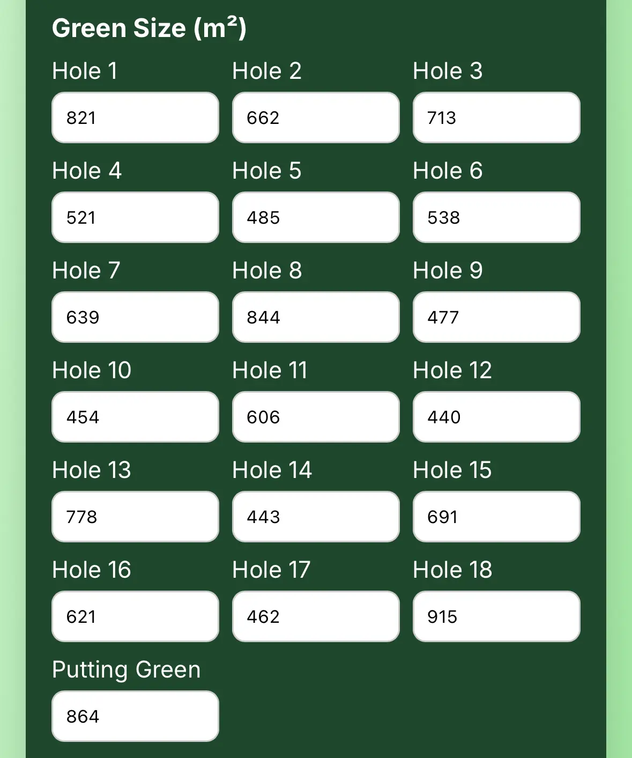
Task: Focus the Hole 11 green size field
Action: [315, 417]
